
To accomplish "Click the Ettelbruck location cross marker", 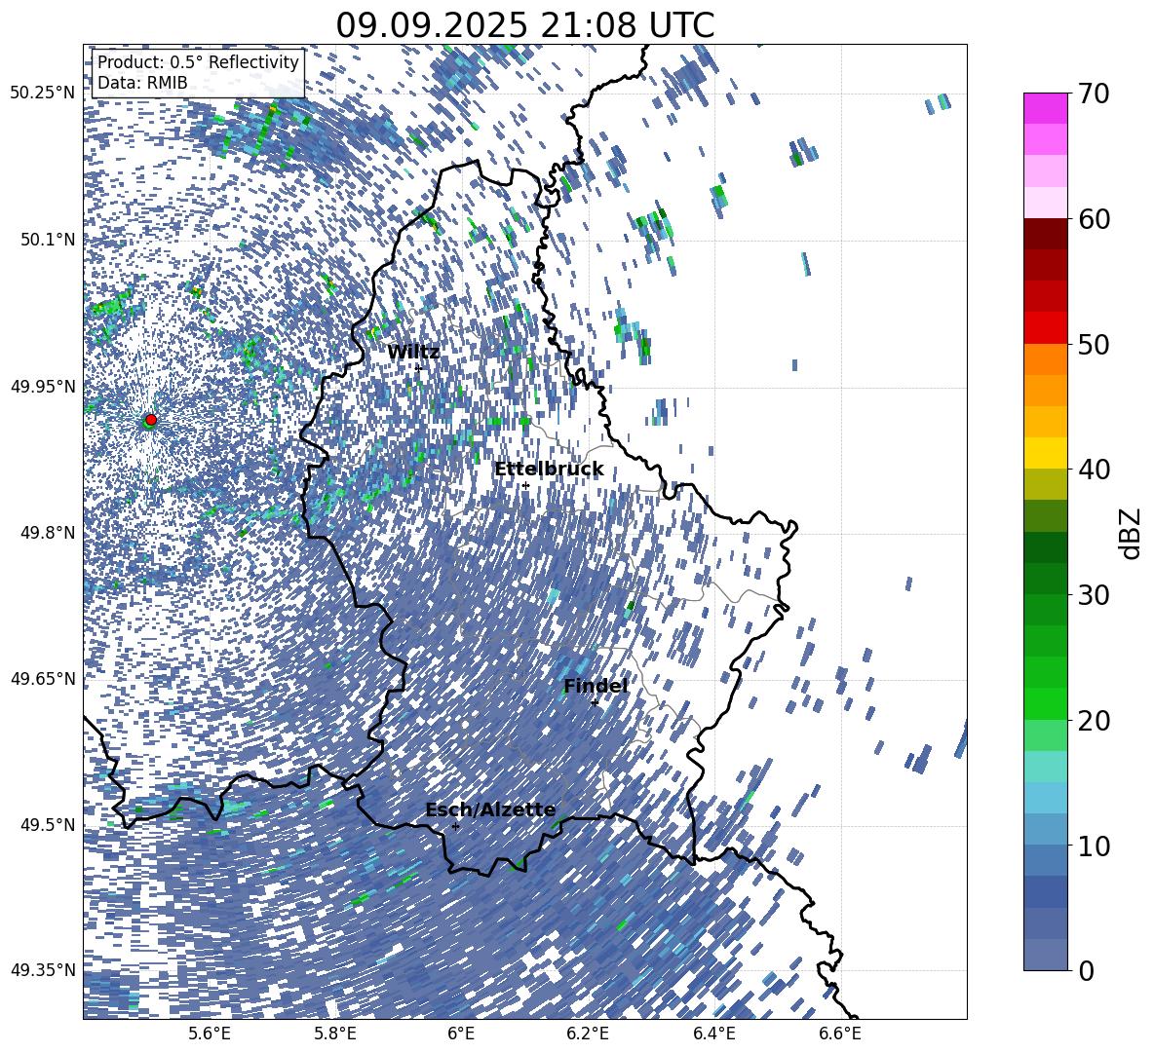I will 525,485.
